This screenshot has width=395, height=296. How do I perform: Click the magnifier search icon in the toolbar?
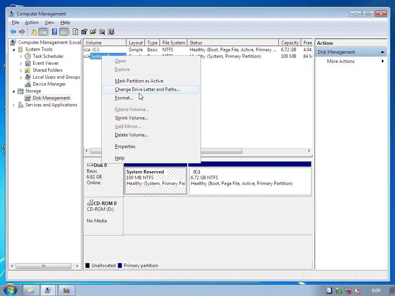point(102,32)
